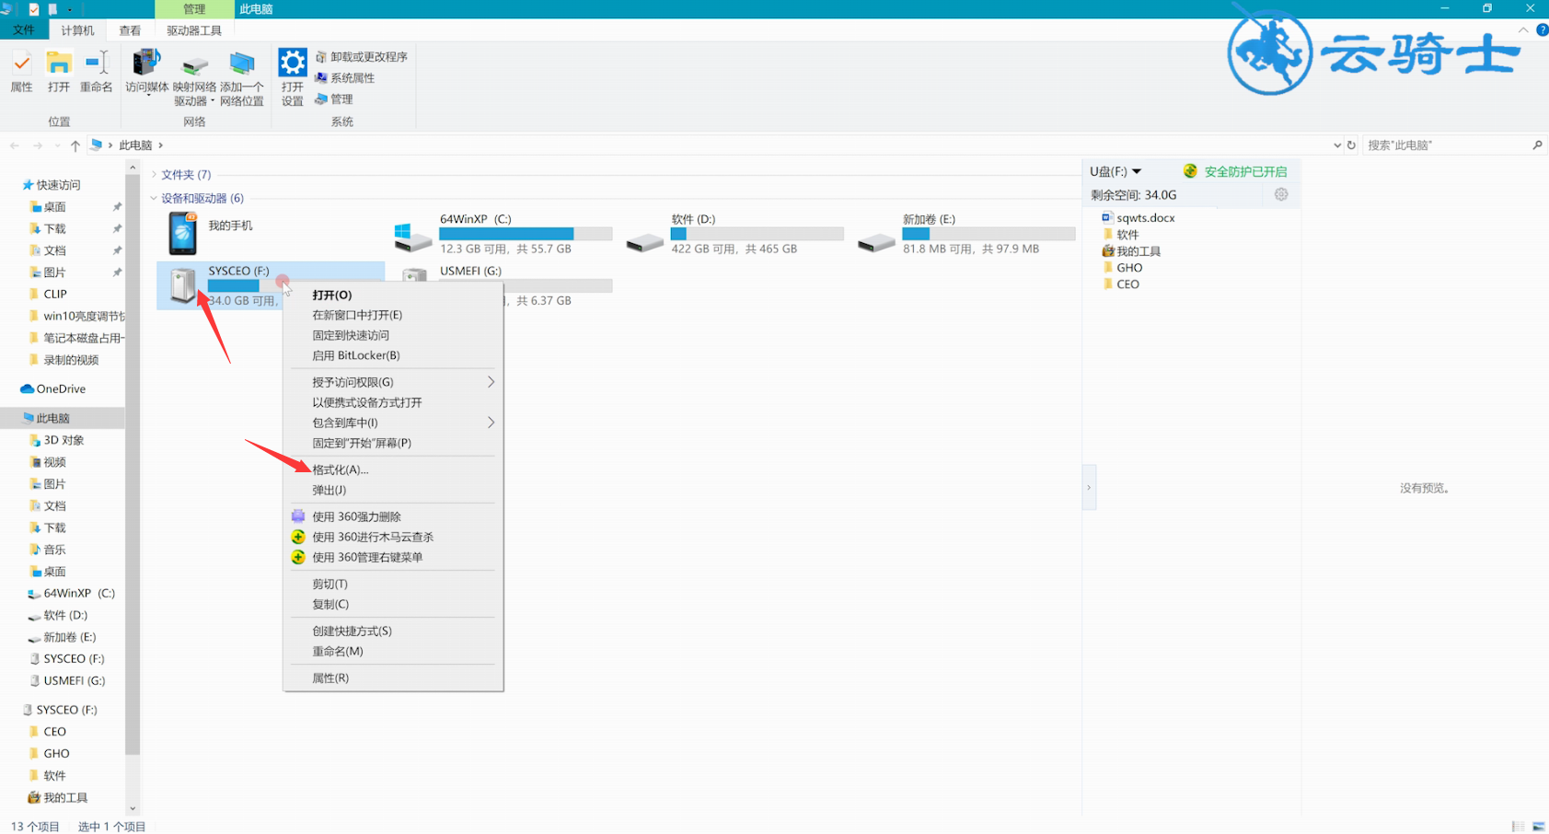Collapse the preview side panel arrow

click(1089, 488)
